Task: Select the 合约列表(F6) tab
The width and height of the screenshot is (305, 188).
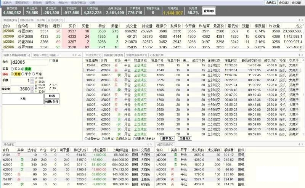Action: click(x=56, y=20)
